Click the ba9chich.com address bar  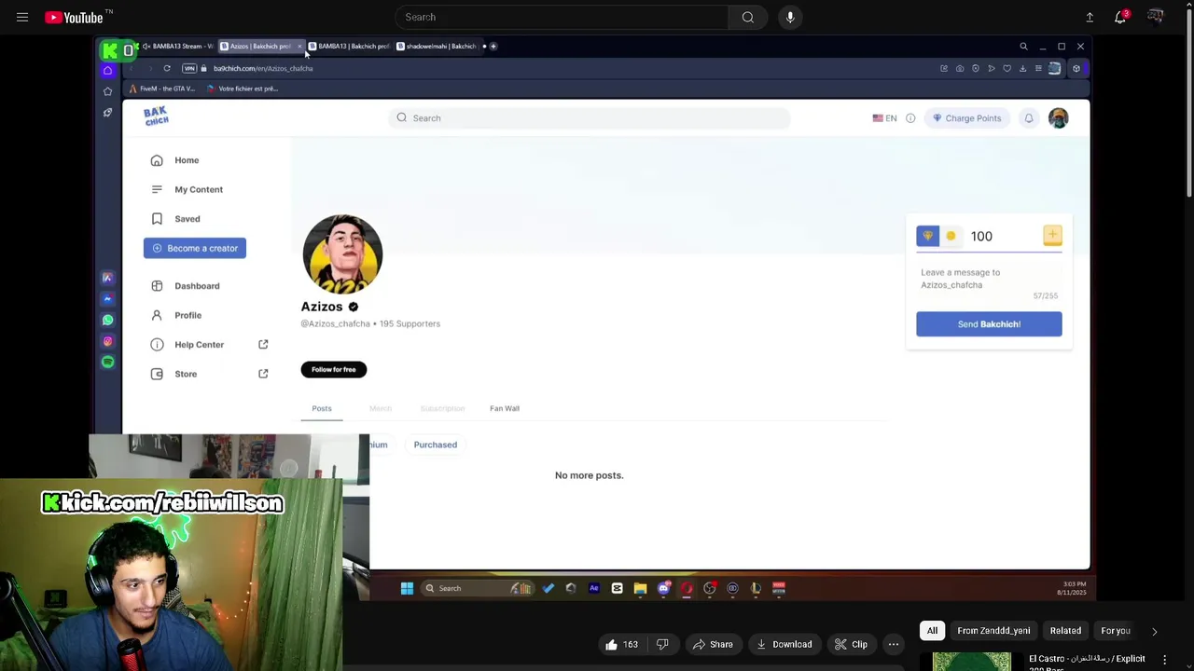tap(263, 68)
